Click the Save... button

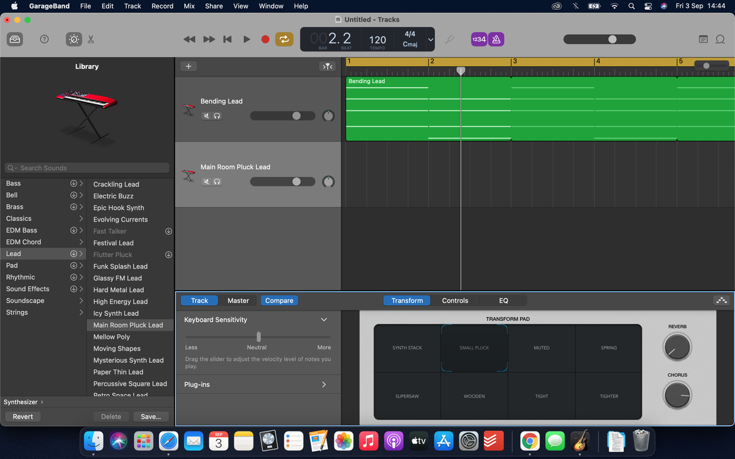tap(151, 416)
